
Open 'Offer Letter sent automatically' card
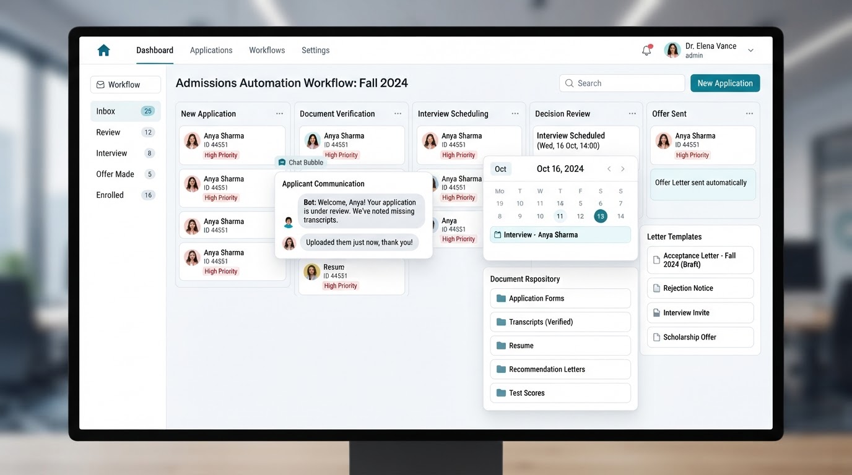pos(703,184)
